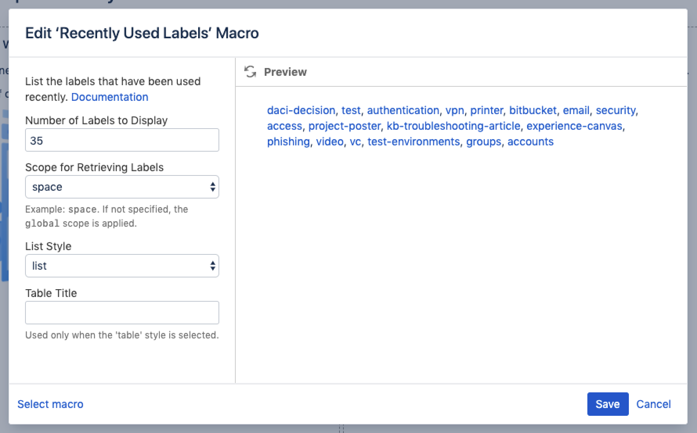This screenshot has height=433, width=697.
Task: Cancel the macro edit dialog
Action: 653,404
